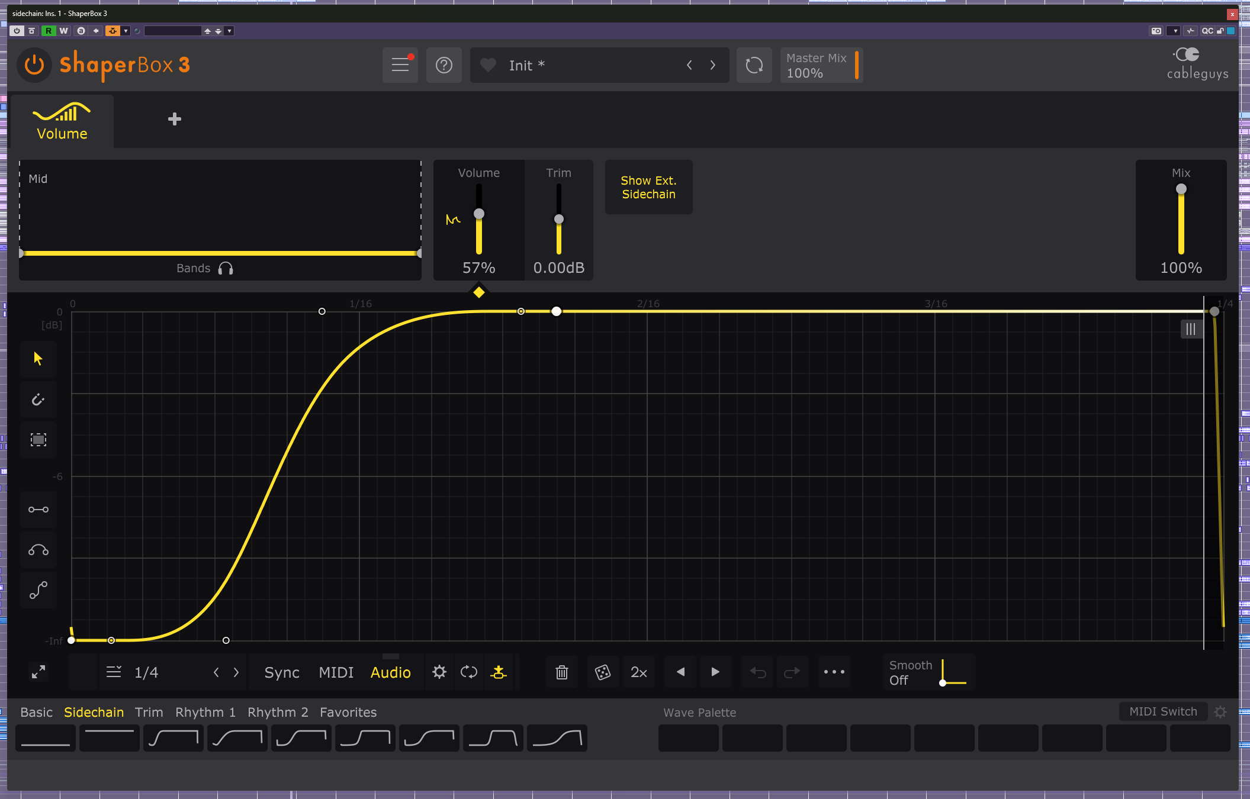Step to the next loop length
The height and width of the screenshot is (799, 1250).
pyautogui.click(x=236, y=672)
